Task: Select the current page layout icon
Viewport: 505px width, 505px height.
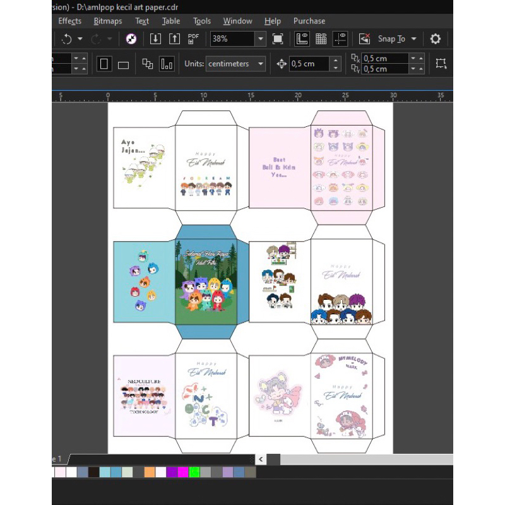Action: click(x=167, y=64)
